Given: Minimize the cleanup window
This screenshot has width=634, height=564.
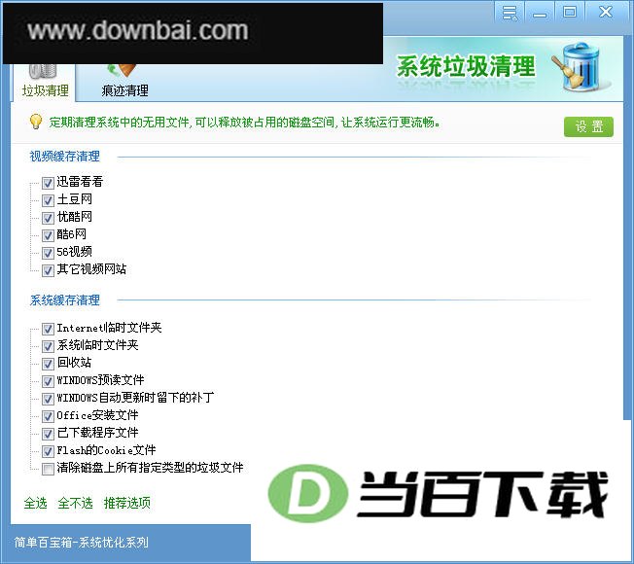Looking at the screenshot, I should [540, 13].
